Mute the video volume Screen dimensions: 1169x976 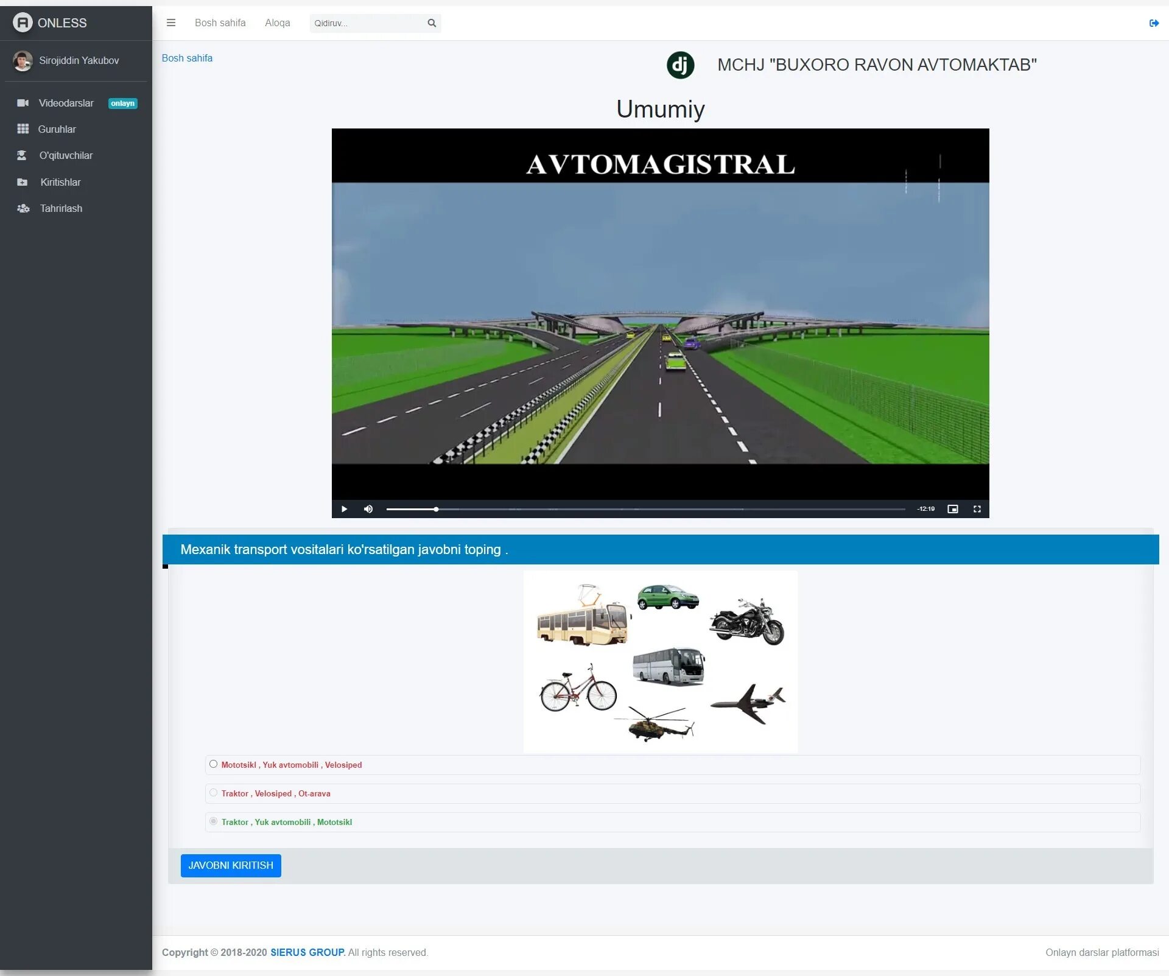pyautogui.click(x=368, y=509)
